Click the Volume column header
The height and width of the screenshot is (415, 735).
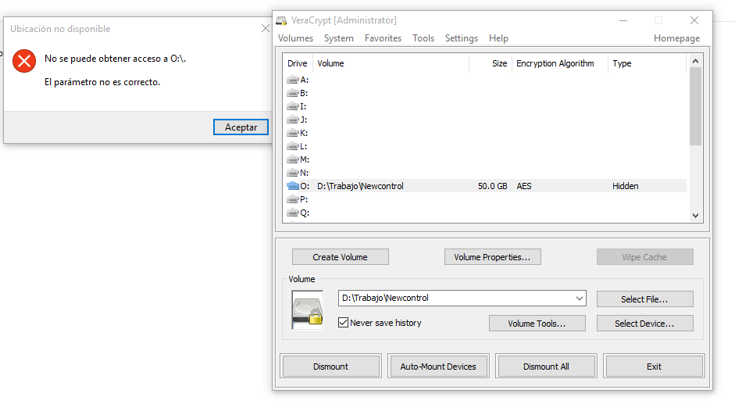click(391, 63)
